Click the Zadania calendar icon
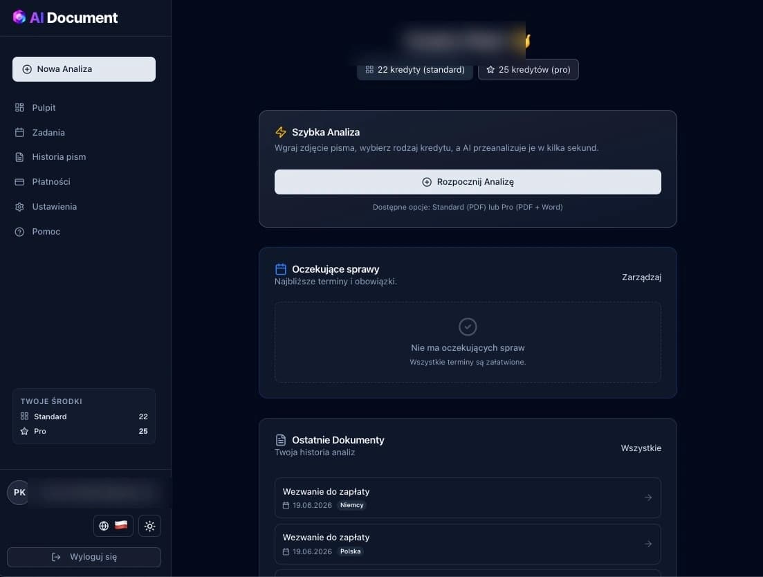This screenshot has width=763, height=577. click(x=19, y=132)
